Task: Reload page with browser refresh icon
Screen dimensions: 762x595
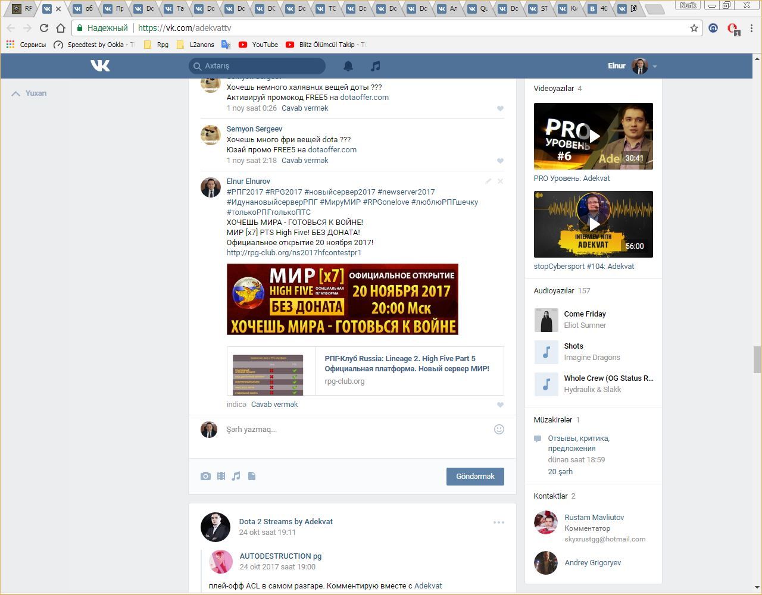Action: (x=43, y=28)
